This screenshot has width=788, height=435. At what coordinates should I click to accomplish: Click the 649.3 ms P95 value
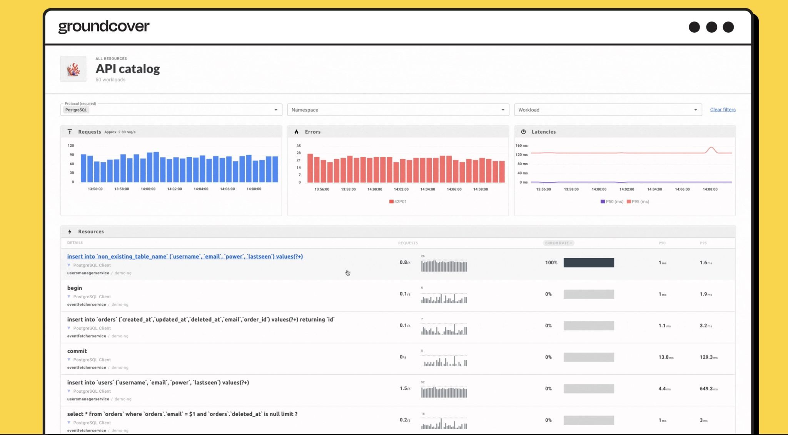(x=708, y=389)
